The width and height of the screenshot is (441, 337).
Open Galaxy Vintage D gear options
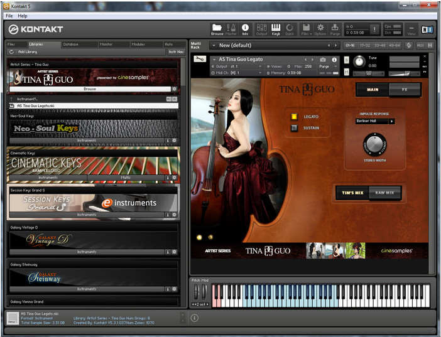[175, 252]
